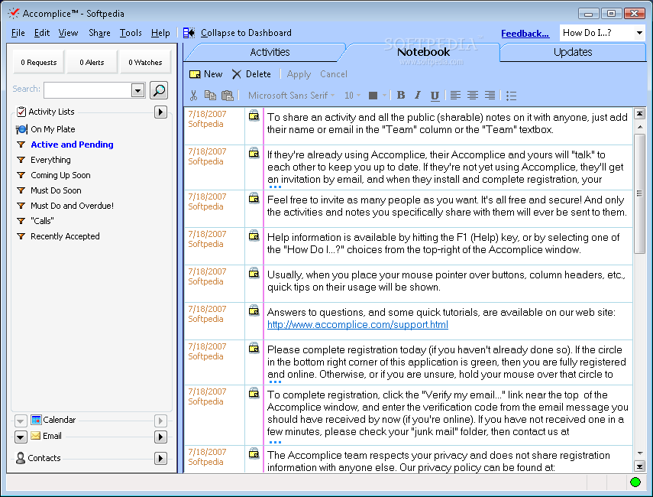The width and height of the screenshot is (653, 497).
Task: Click the green online status circle
Action: click(x=635, y=482)
